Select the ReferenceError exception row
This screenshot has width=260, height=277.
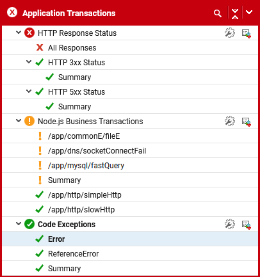click(x=130, y=254)
